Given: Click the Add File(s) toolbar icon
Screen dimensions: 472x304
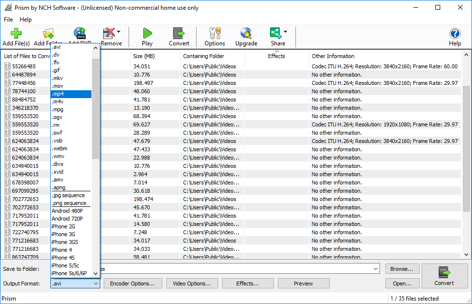Looking at the screenshot, I should [16, 33].
